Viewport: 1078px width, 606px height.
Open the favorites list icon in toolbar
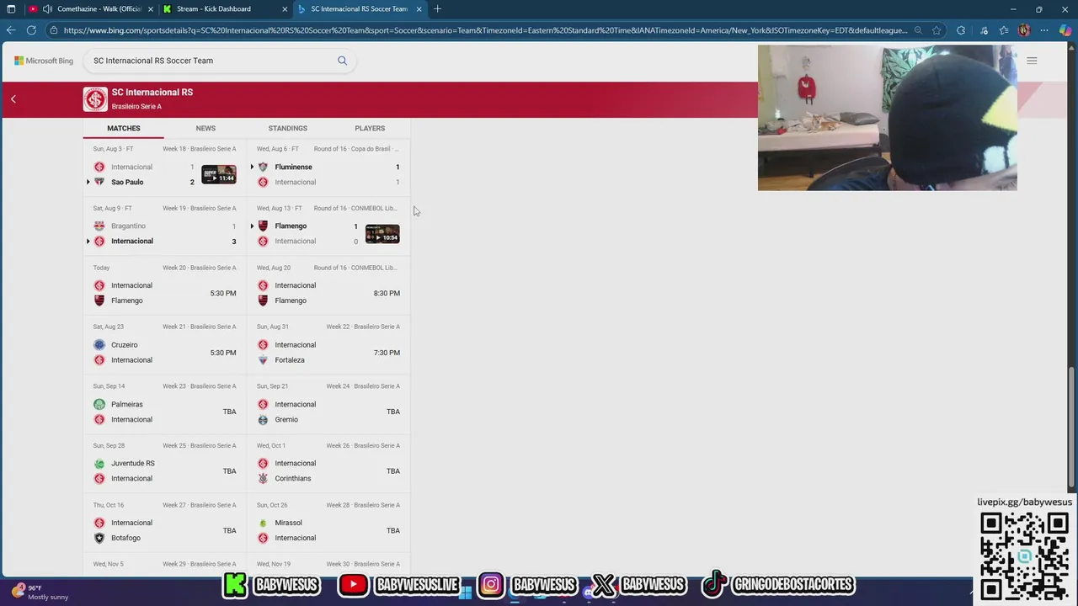tap(1004, 30)
